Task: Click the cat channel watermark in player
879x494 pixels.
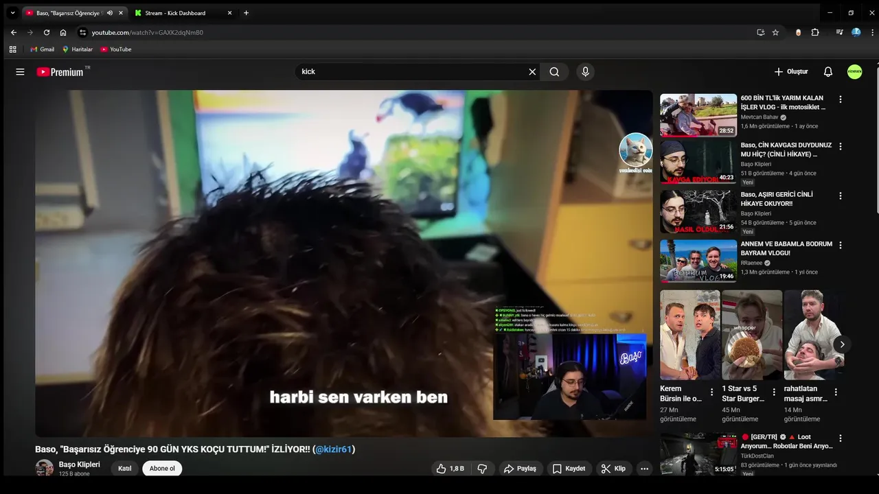Action: click(x=636, y=152)
